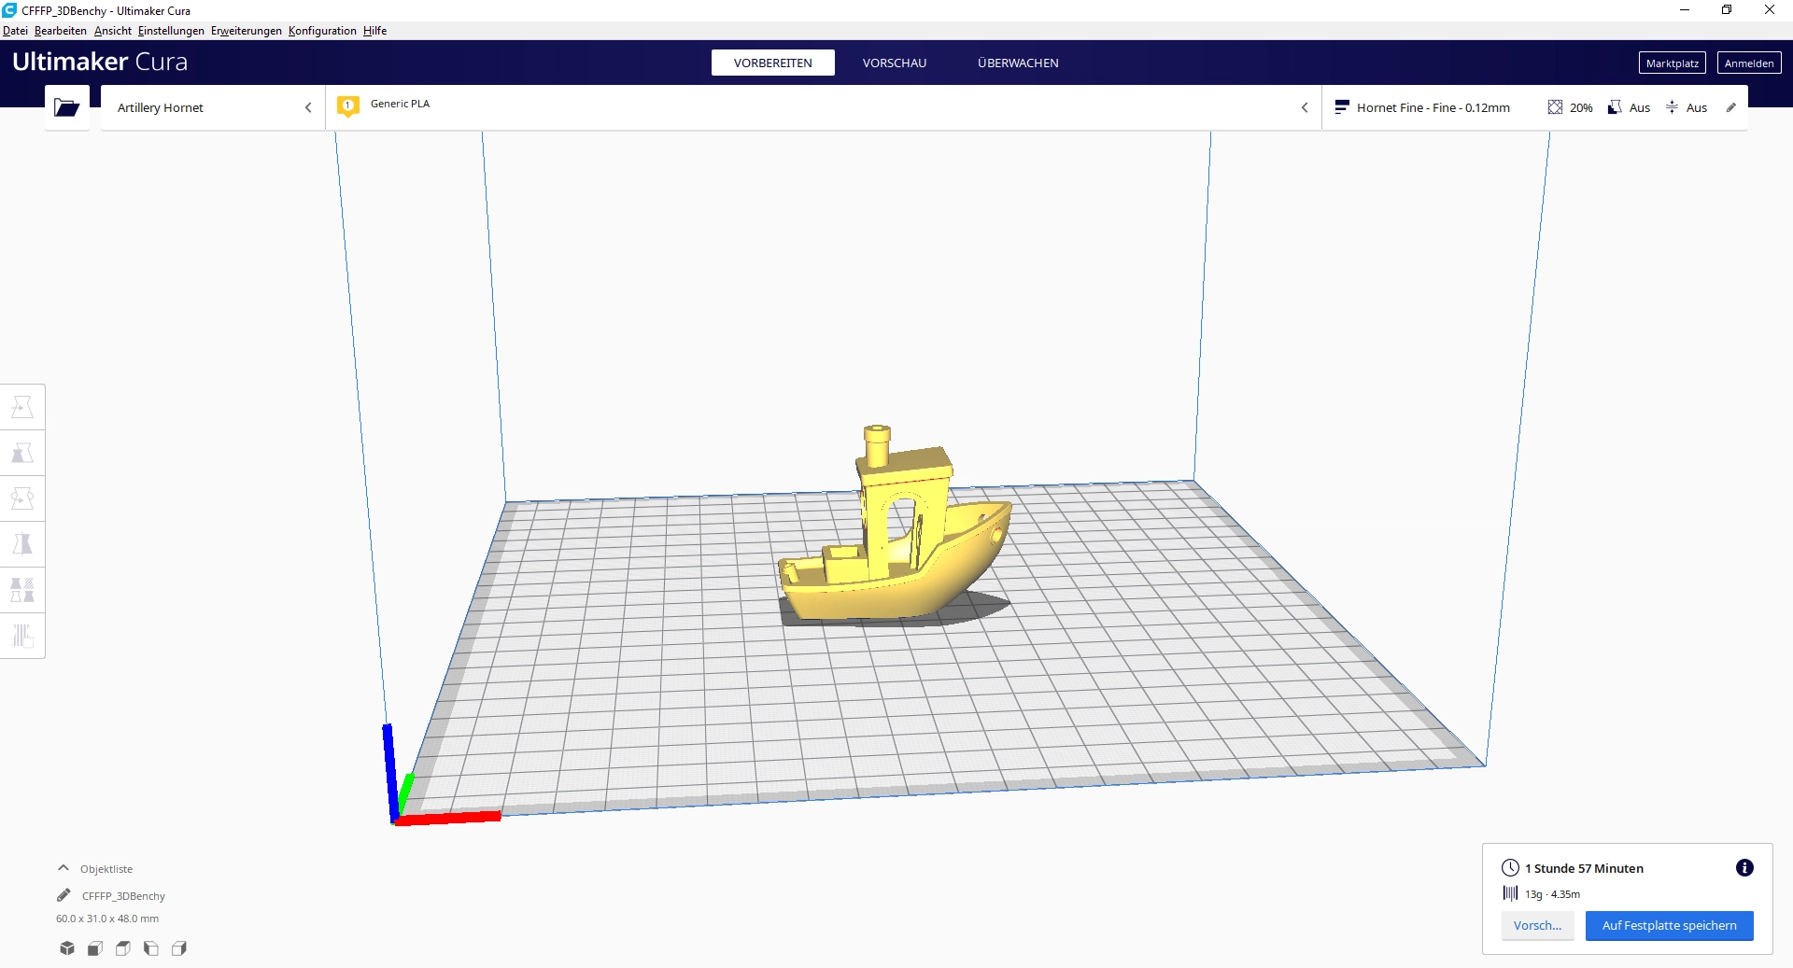Viewport: 1793px width, 968px height.
Task: Collapse the Objektliste panel
Action: pos(64,868)
